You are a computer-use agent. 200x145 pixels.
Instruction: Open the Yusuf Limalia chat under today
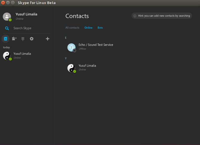tap(27, 56)
